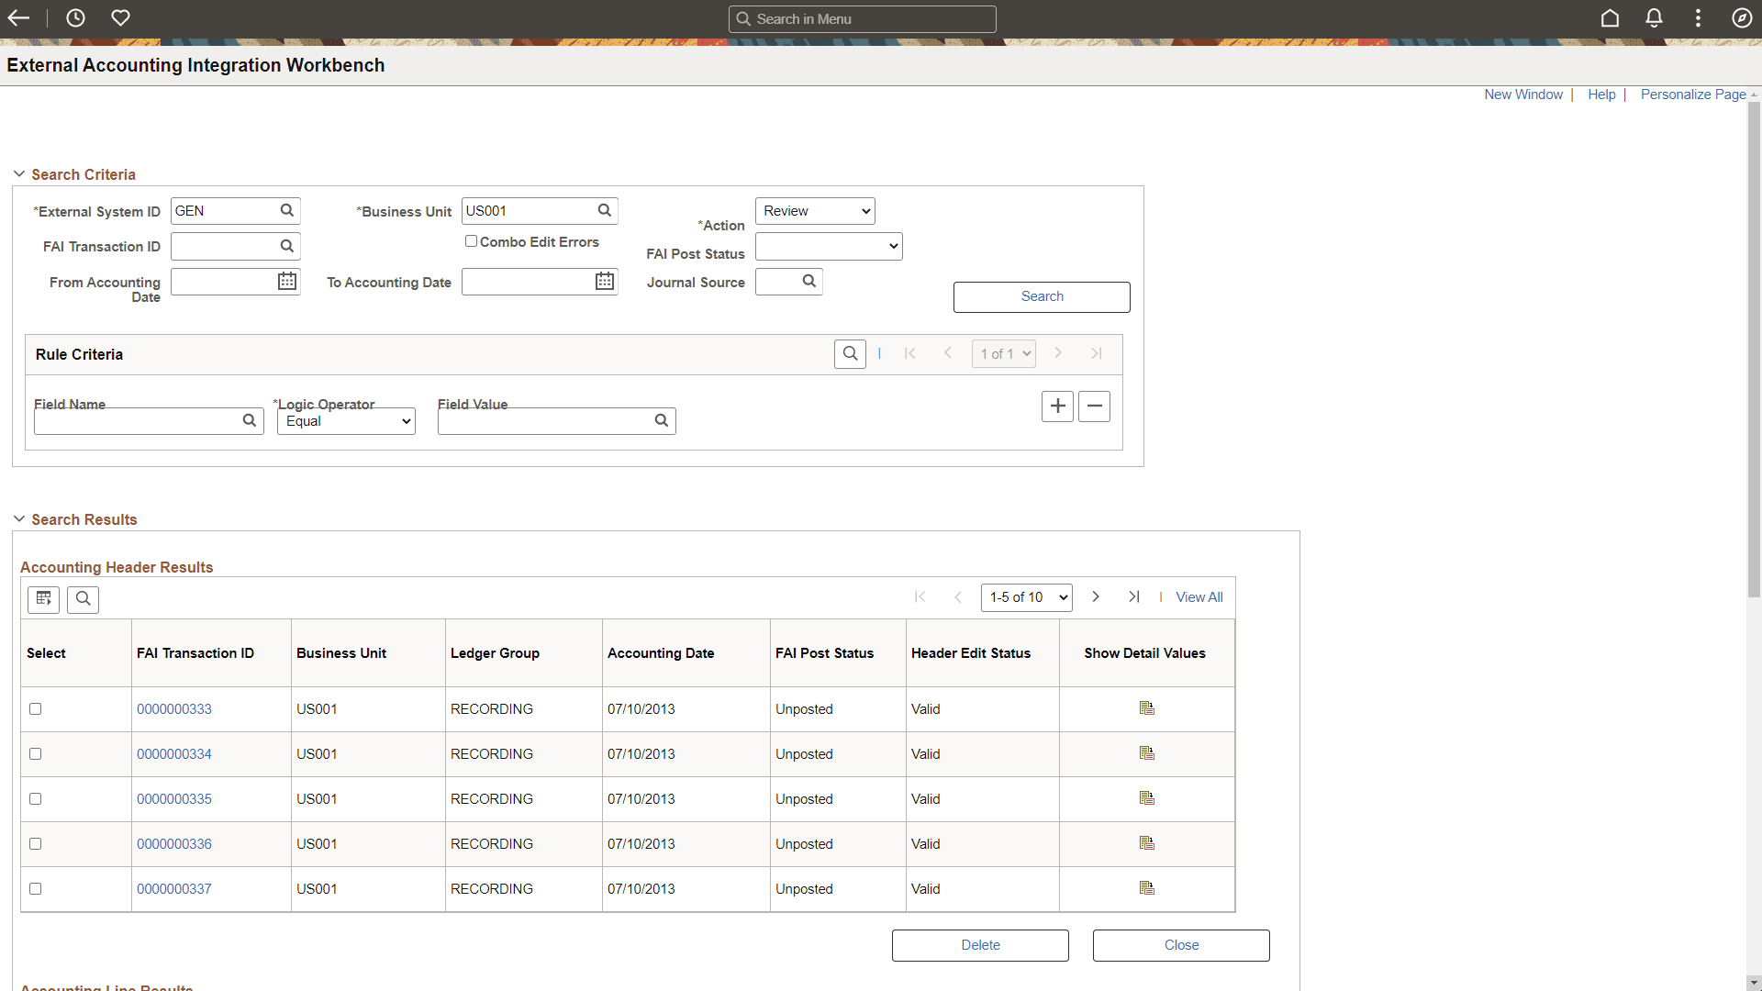Open the three-dot Actions menu in the header
This screenshot has height=991, width=1762.
(1698, 17)
